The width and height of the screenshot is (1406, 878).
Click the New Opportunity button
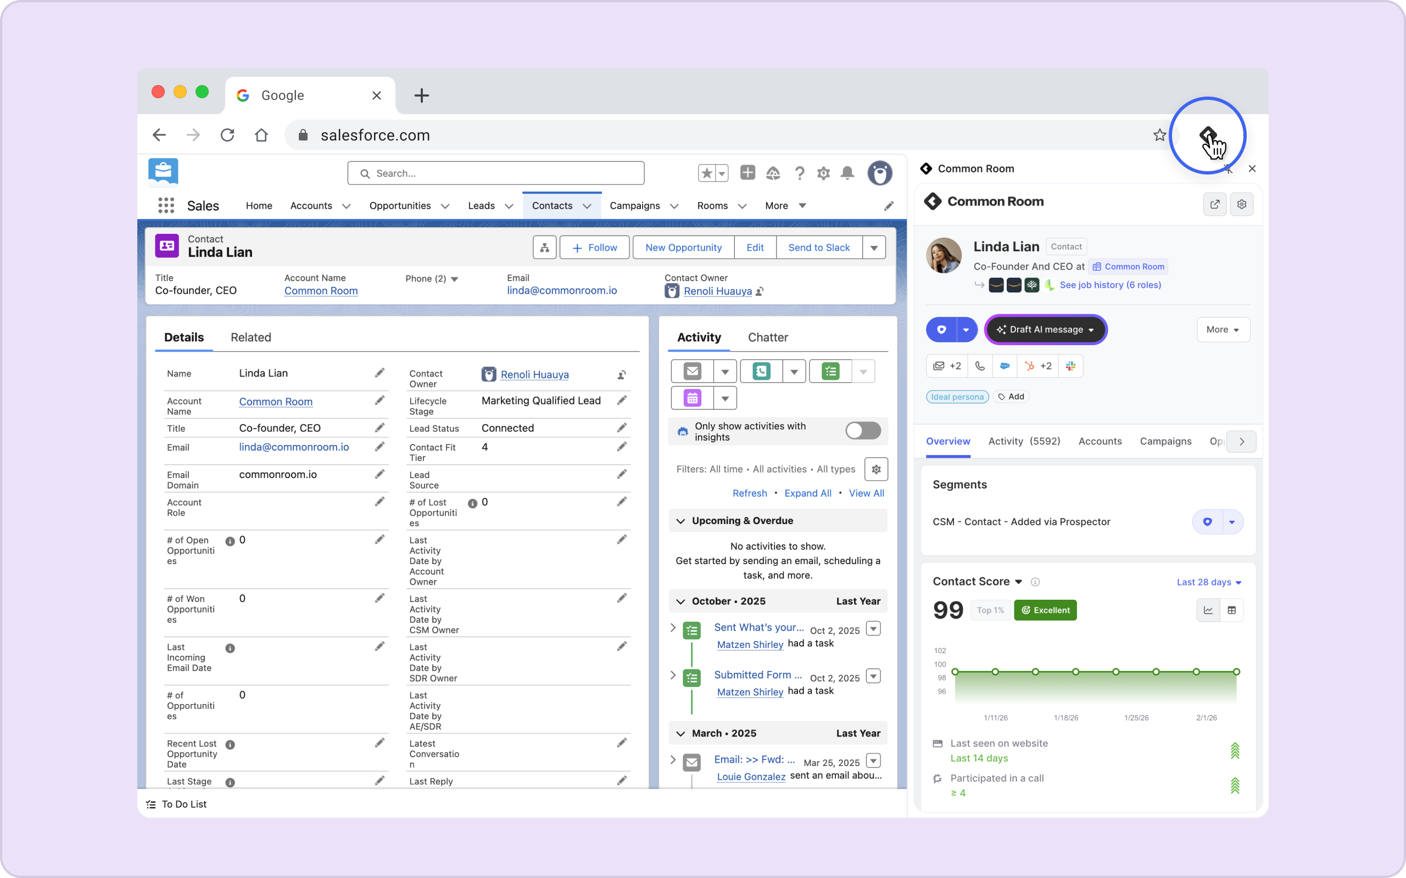(x=683, y=247)
